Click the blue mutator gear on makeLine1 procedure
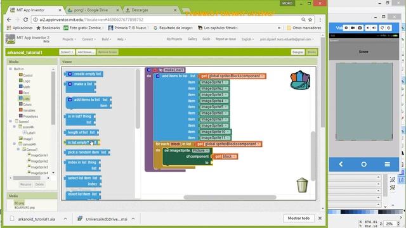Screen dimensions: 406x228 [x=148, y=70]
